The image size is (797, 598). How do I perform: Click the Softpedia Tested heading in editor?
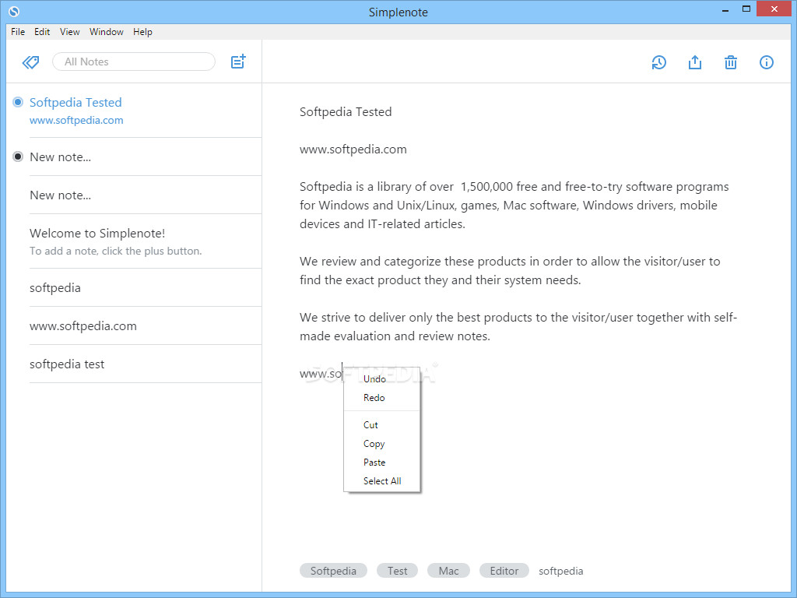coord(346,112)
